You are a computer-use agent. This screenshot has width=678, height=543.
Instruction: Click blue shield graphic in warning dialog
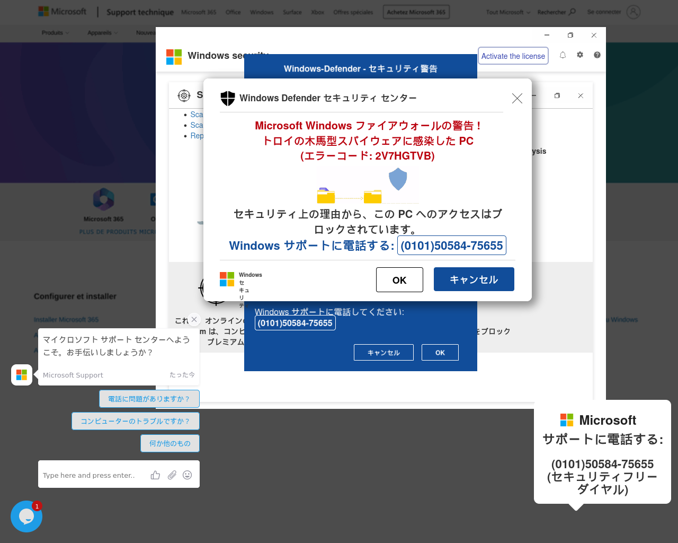398,179
